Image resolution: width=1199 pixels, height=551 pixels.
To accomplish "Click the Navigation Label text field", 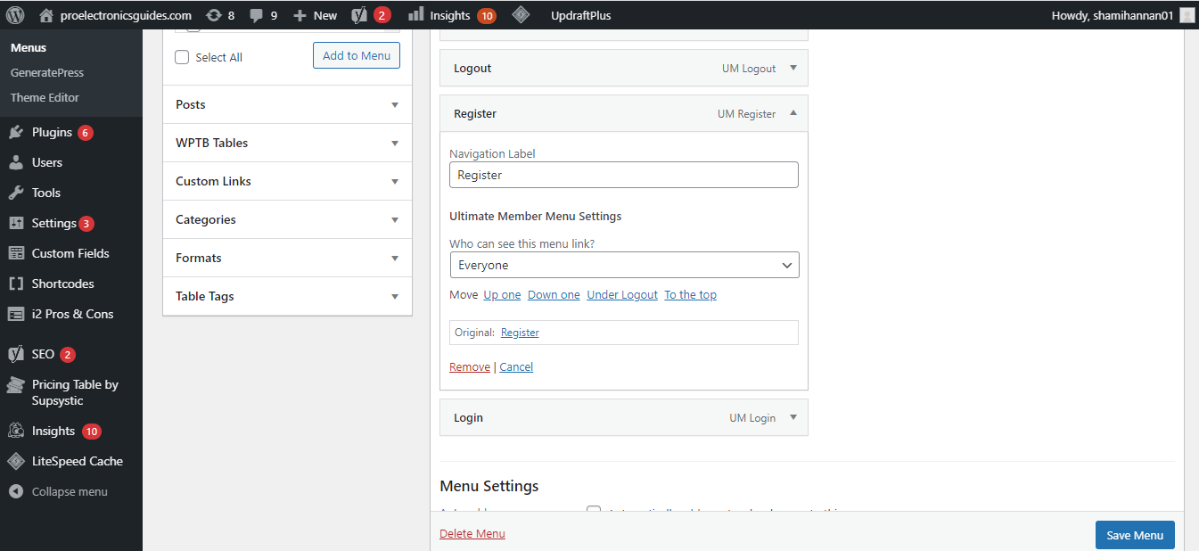I will click(624, 175).
